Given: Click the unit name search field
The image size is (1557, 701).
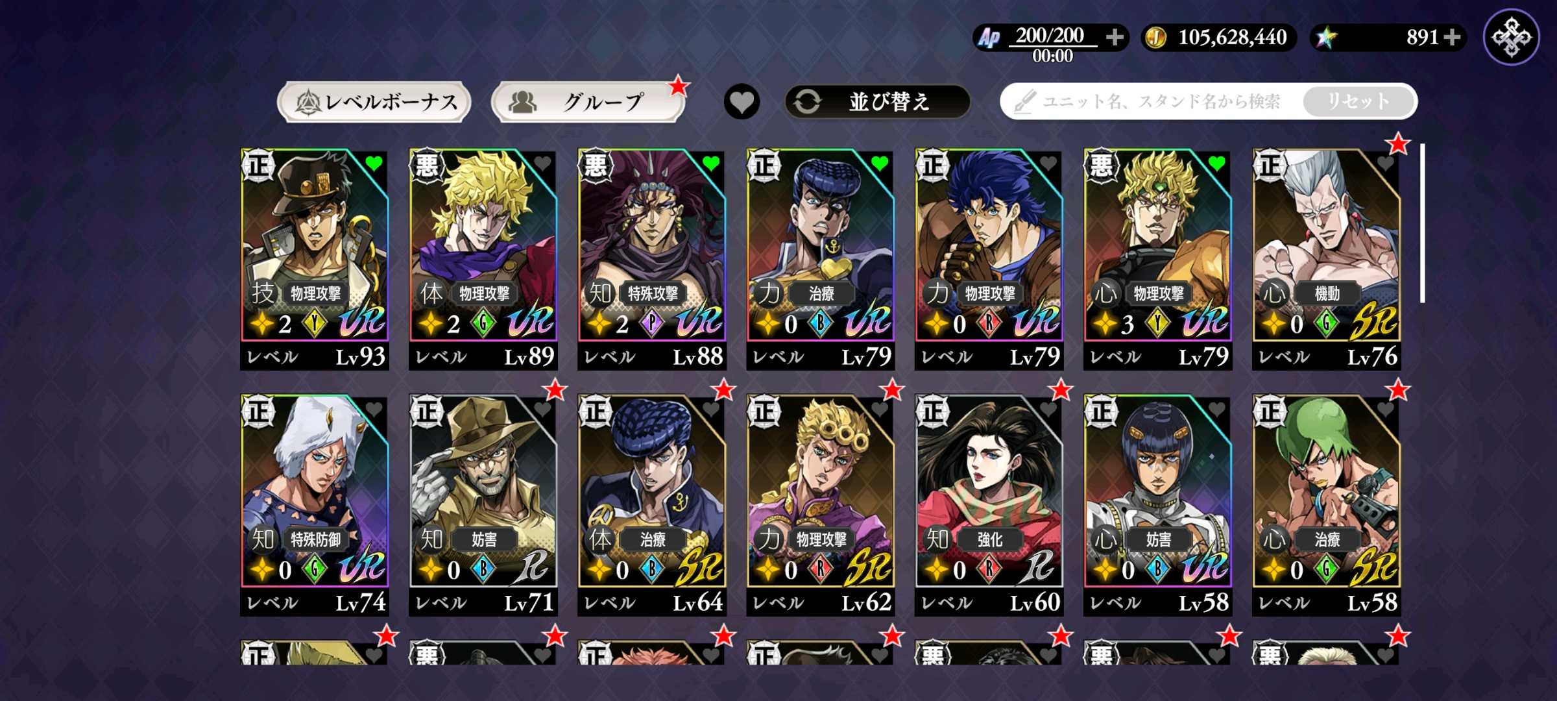Looking at the screenshot, I should (1152, 101).
